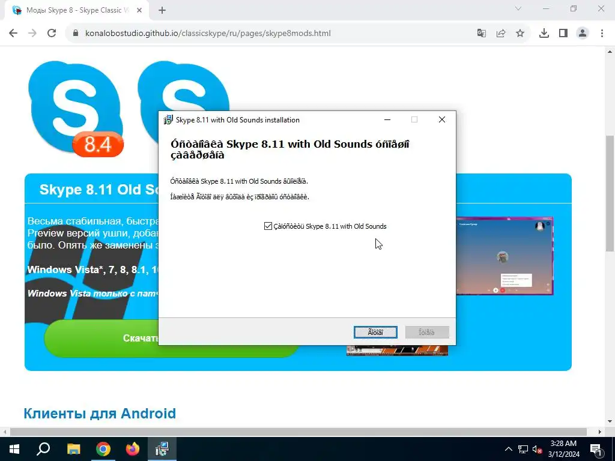The width and height of the screenshot is (615, 461).
Task: Click the second Skype logo behind dialog
Action: coord(183,86)
